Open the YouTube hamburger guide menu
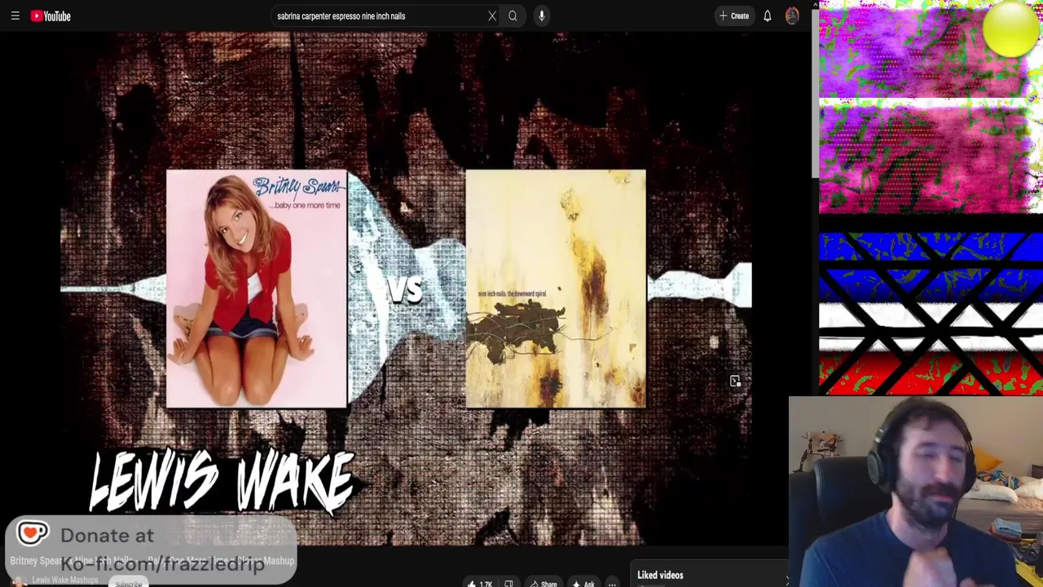The image size is (1043, 587). [15, 15]
